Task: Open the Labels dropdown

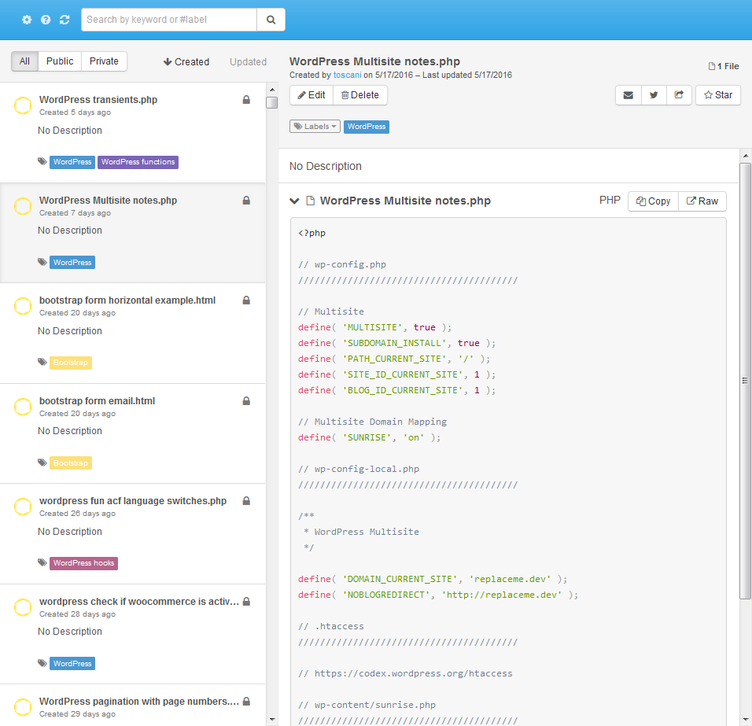Action: pos(315,127)
